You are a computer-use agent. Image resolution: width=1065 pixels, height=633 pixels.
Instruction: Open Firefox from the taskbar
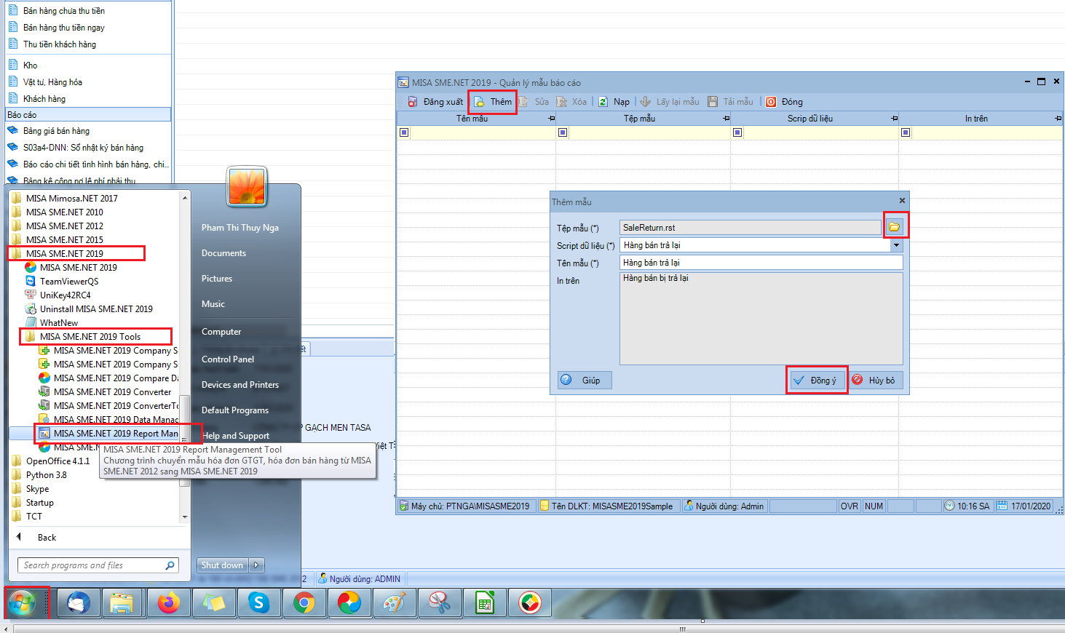169,603
